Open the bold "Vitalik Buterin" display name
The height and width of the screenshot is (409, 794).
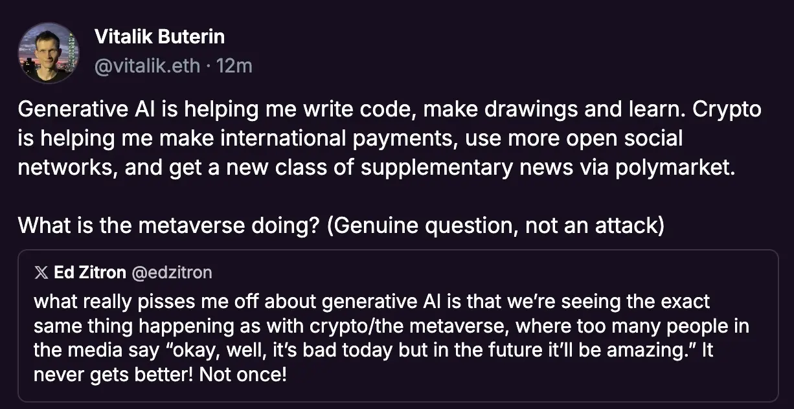point(159,37)
